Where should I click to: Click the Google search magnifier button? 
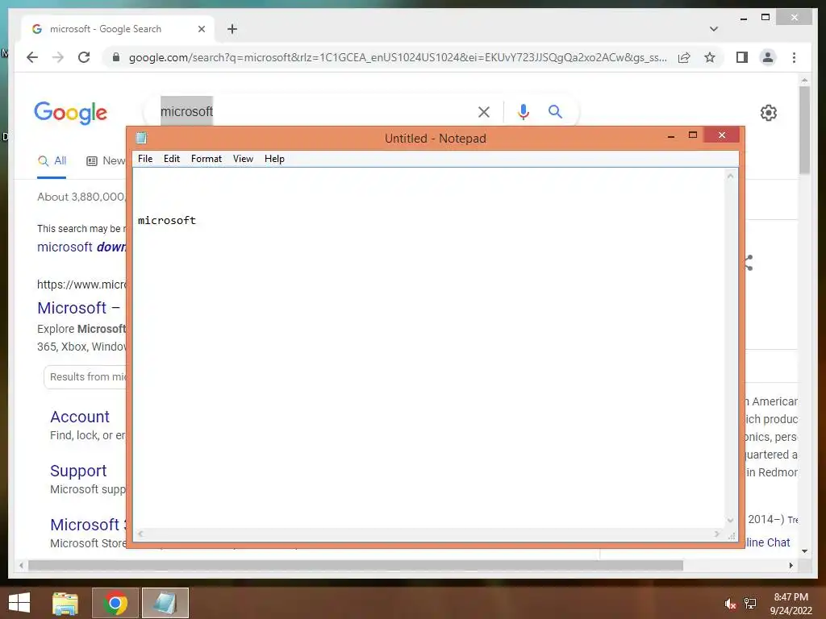coord(555,111)
